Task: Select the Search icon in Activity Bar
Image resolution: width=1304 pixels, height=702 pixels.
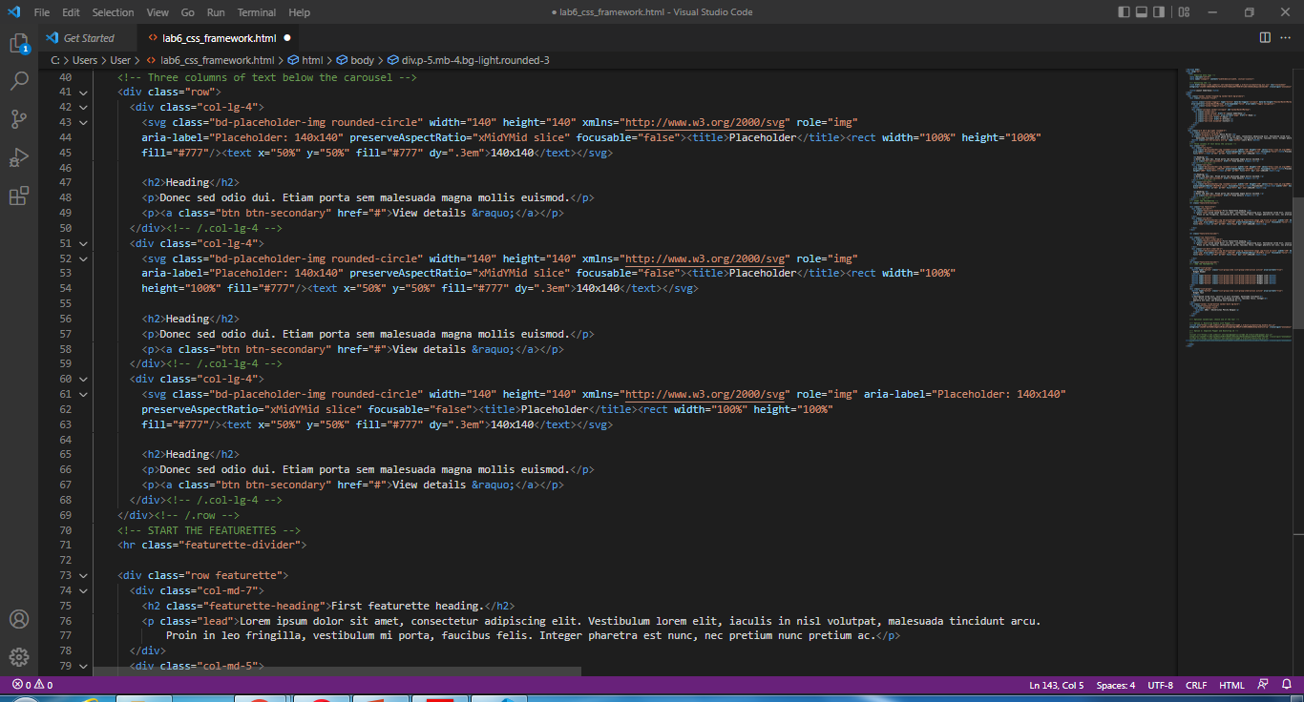Action: pos(19,81)
